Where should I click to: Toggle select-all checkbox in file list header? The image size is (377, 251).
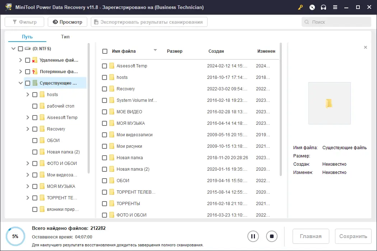(x=105, y=51)
